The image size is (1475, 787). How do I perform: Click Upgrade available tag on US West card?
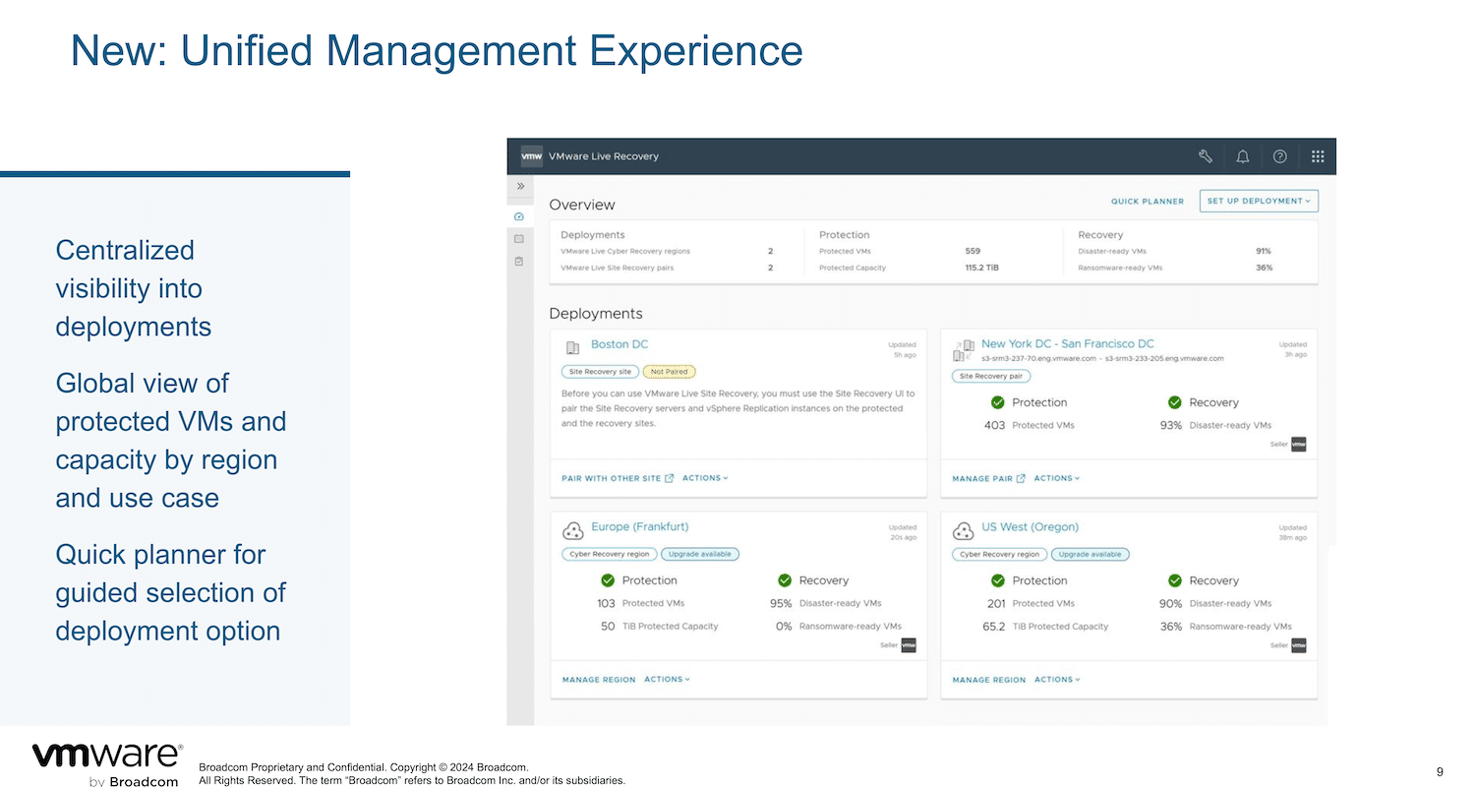tap(1091, 554)
